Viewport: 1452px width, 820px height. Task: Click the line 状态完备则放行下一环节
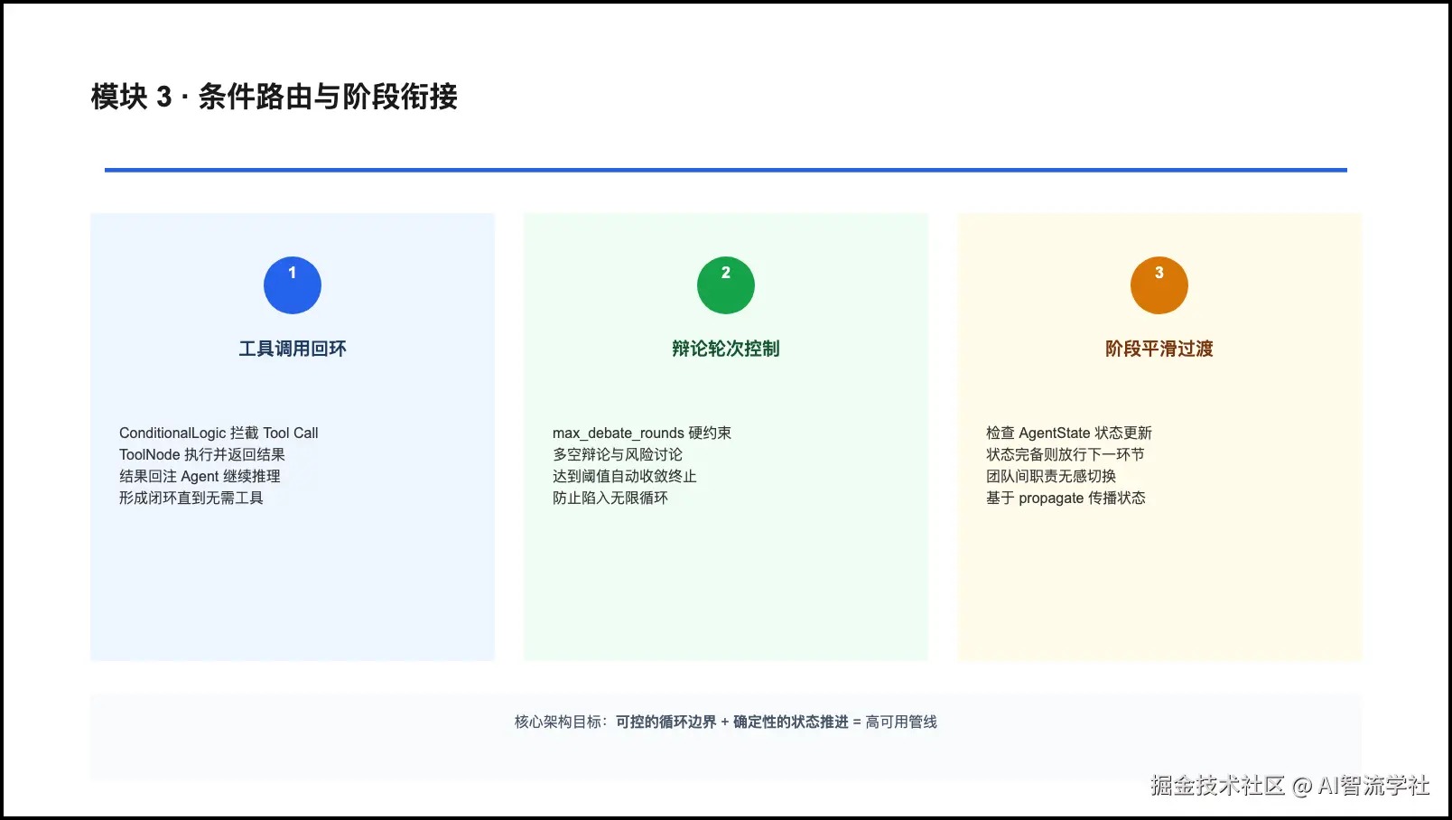(x=1066, y=455)
